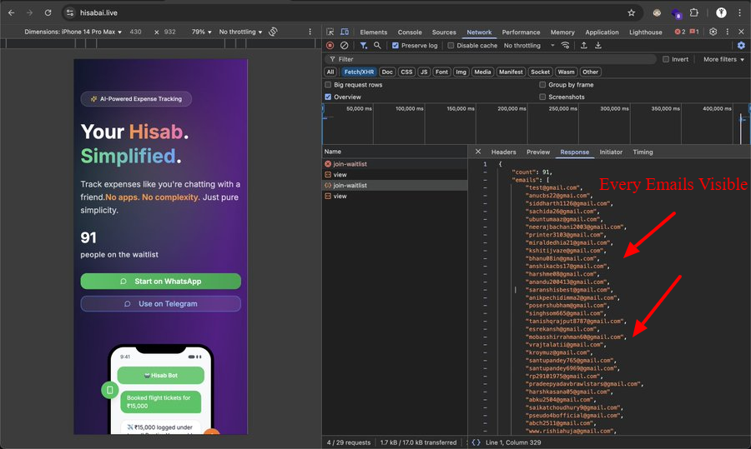751x449 pixels.
Task: Click the browser back arrow
Action: coord(12,12)
